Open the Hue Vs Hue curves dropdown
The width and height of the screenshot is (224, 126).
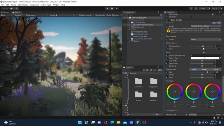[176, 114]
